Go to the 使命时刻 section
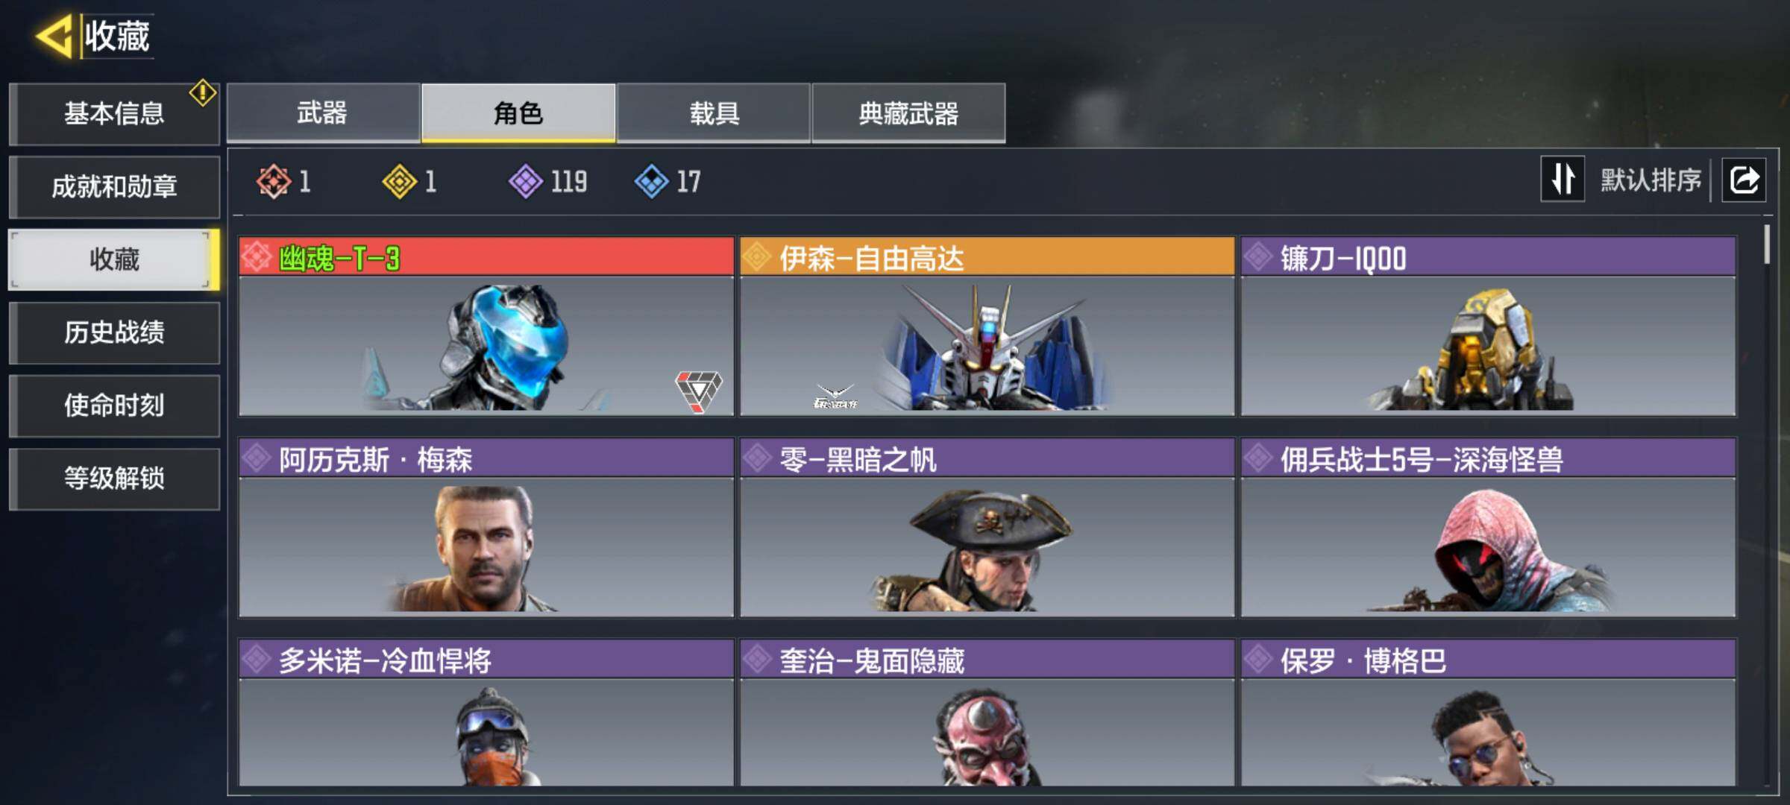Image resolution: width=1790 pixels, height=805 pixels. pos(114,405)
